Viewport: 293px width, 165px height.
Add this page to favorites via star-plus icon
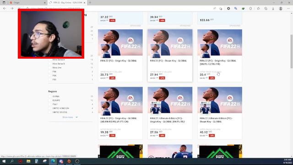tap(221, 9)
